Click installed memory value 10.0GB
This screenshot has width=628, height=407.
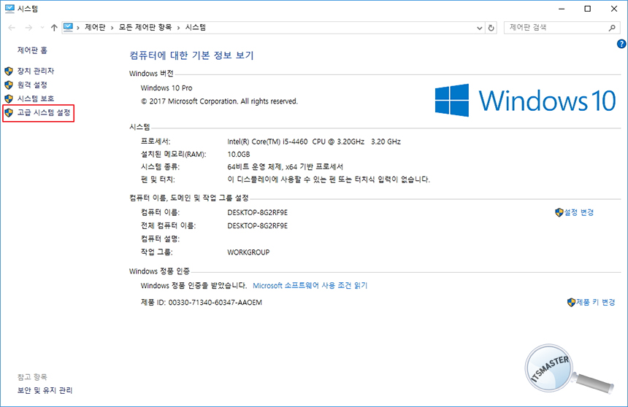click(x=239, y=154)
